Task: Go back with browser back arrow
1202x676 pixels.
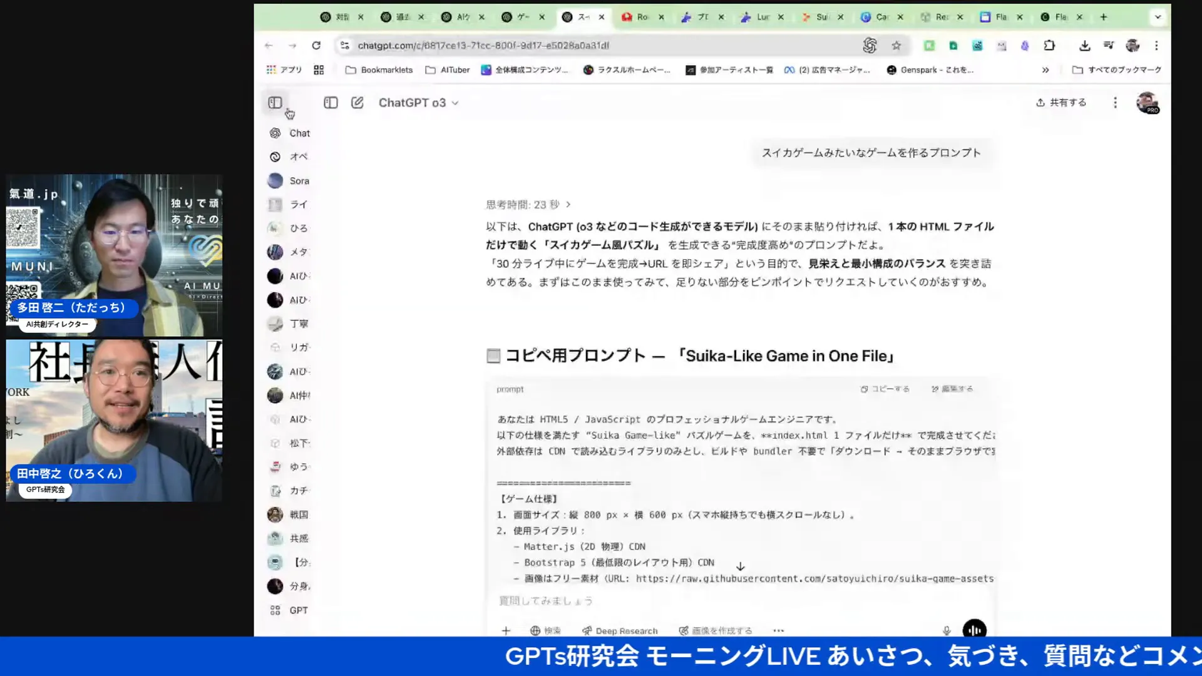Action: (269, 46)
